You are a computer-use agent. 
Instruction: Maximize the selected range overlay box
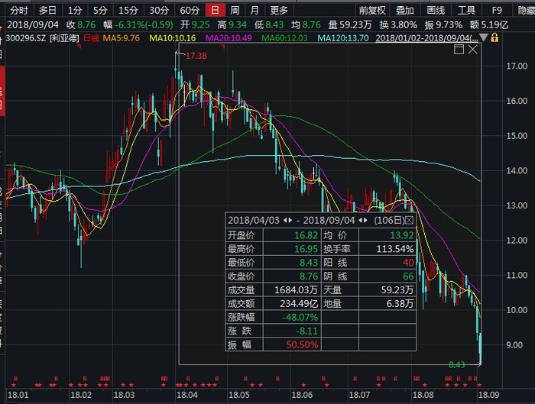click(x=459, y=49)
